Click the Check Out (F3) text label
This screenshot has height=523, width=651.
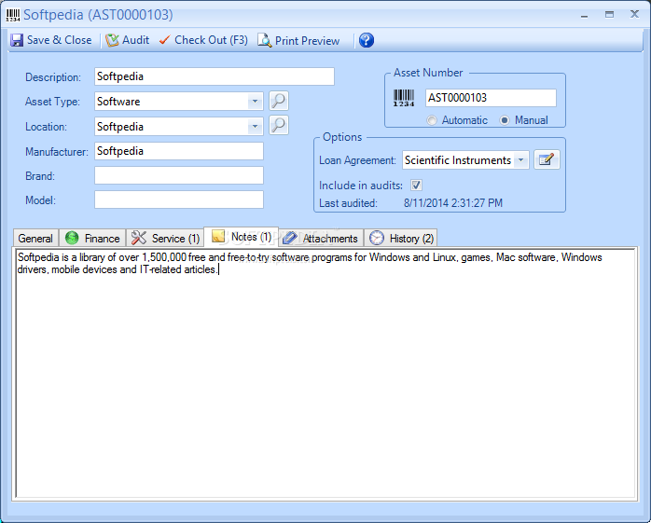pyautogui.click(x=211, y=40)
